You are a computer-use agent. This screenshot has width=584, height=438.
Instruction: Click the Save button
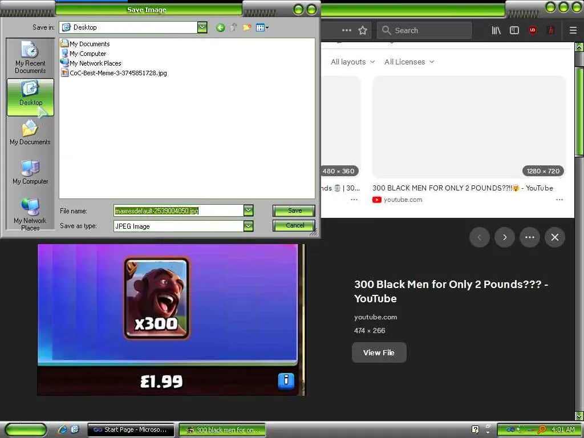[x=294, y=210]
